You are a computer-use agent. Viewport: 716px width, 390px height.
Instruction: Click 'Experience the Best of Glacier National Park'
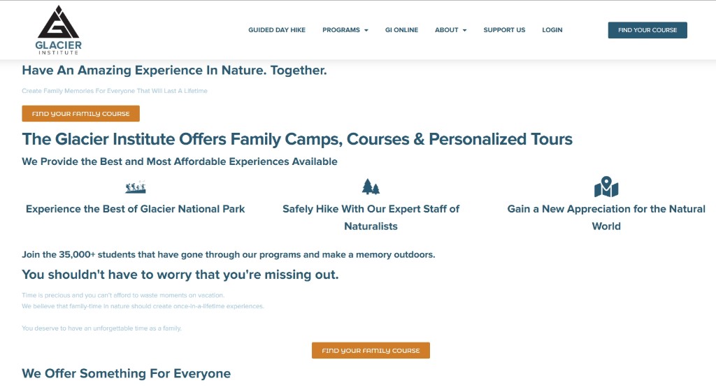pos(135,209)
